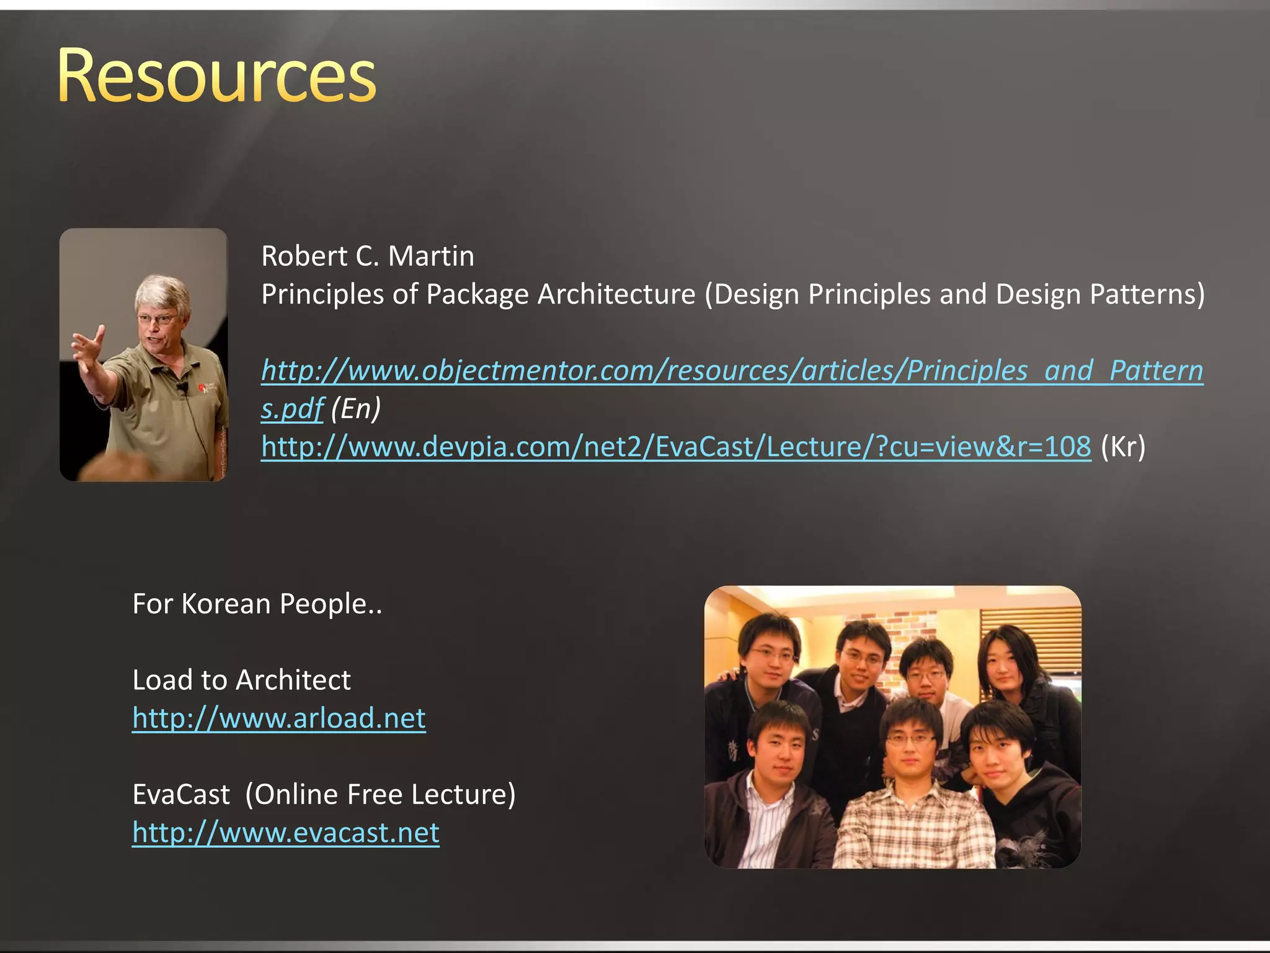Click the group photo of seven people
The image size is (1270, 953).
click(892, 727)
